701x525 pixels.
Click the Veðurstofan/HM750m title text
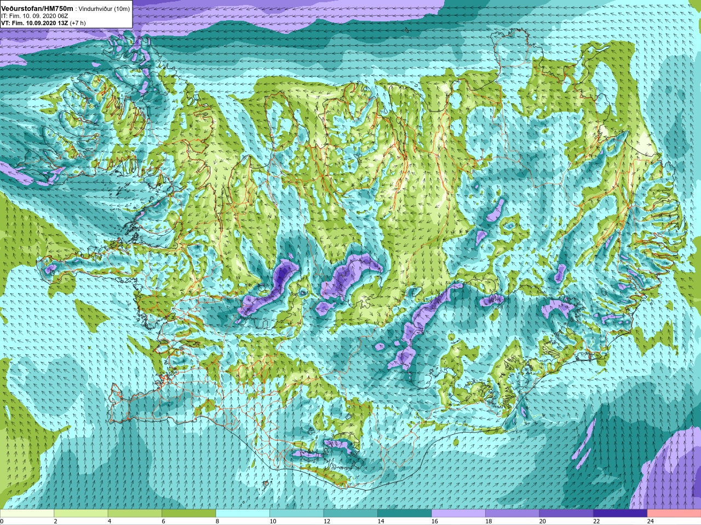click(x=37, y=9)
